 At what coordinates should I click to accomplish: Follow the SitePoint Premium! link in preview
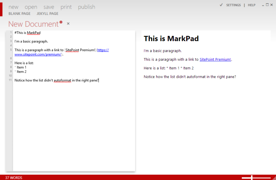pos(215,59)
